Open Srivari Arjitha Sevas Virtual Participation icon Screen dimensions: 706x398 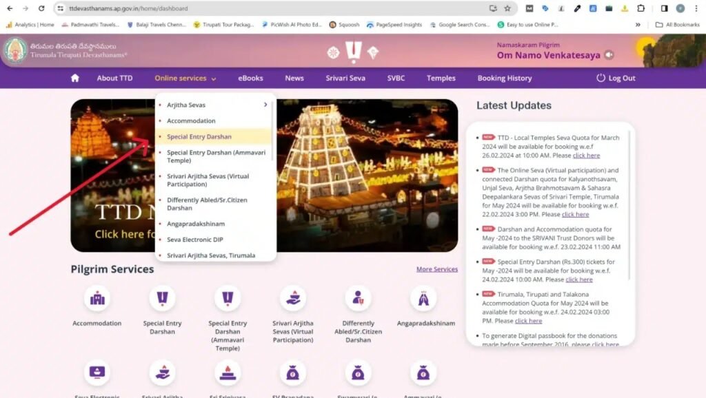tap(293, 298)
